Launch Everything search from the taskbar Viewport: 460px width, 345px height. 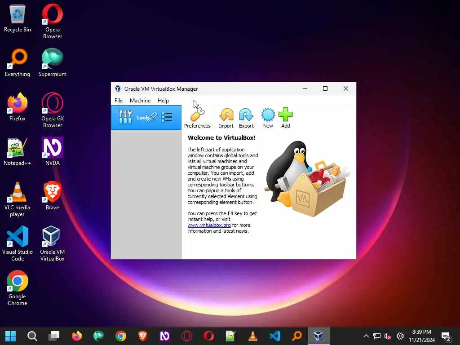(297, 336)
